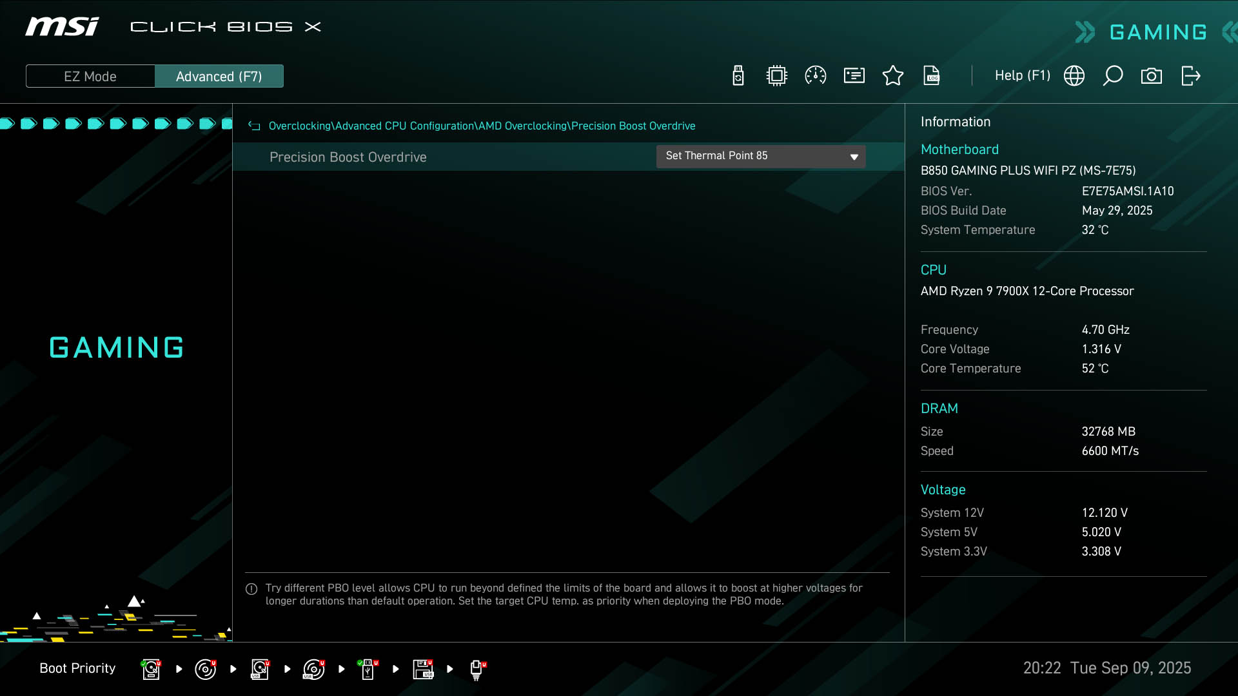
Task: Select the Advanced (F7) tab
Action: click(x=219, y=77)
